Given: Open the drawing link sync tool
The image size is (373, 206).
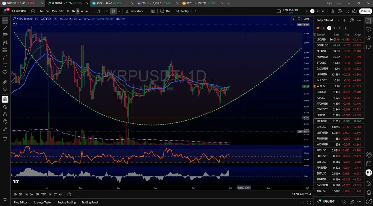Looking at the screenshot, I should (5, 128).
